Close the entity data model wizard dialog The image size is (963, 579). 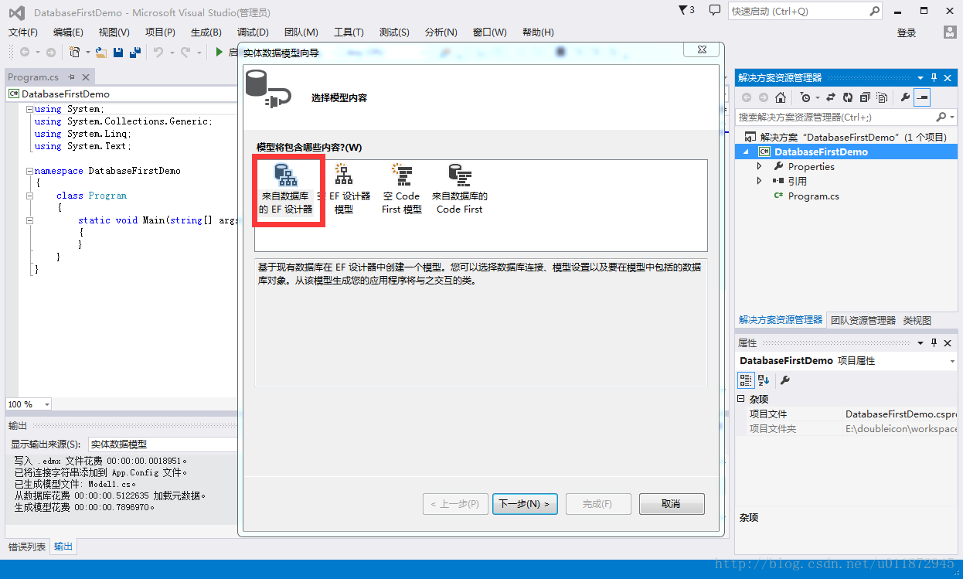pos(703,49)
